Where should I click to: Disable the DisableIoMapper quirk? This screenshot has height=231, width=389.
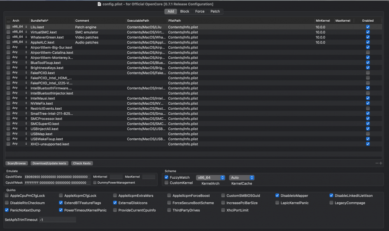point(277,195)
